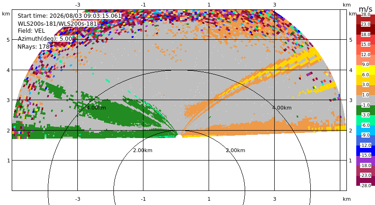Pick the green -3.0 colorbar segment

pyautogui.click(x=366, y=110)
